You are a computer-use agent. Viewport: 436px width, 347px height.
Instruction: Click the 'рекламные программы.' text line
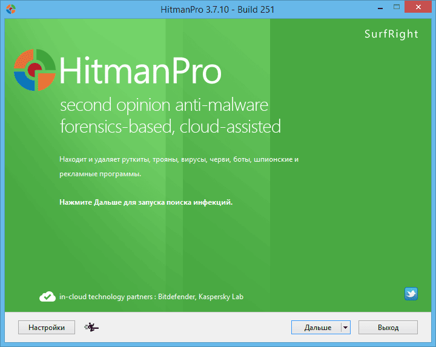[x=101, y=174]
